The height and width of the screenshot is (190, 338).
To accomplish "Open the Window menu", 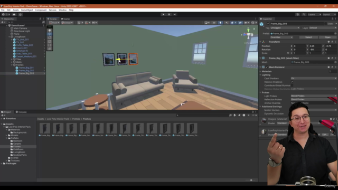I will (62, 10).
